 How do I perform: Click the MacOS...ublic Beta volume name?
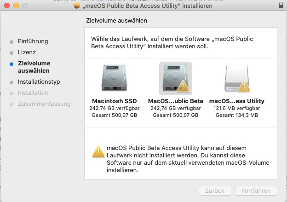[176, 101]
